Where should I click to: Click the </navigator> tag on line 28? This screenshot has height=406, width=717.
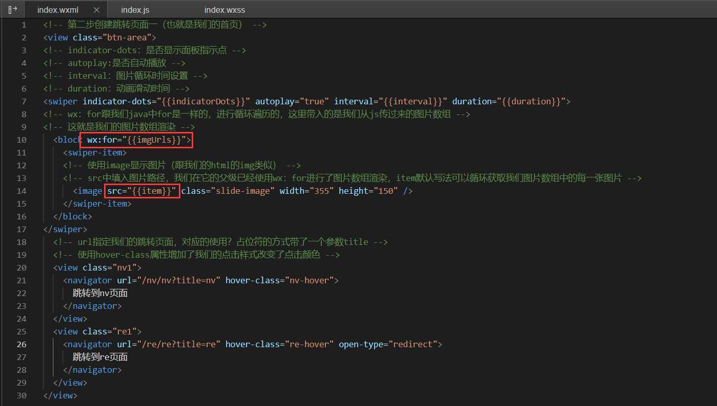pyautogui.click(x=92, y=370)
